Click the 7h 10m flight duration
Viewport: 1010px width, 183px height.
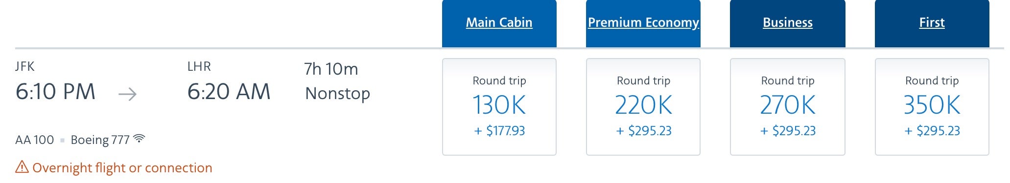point(331,69)
